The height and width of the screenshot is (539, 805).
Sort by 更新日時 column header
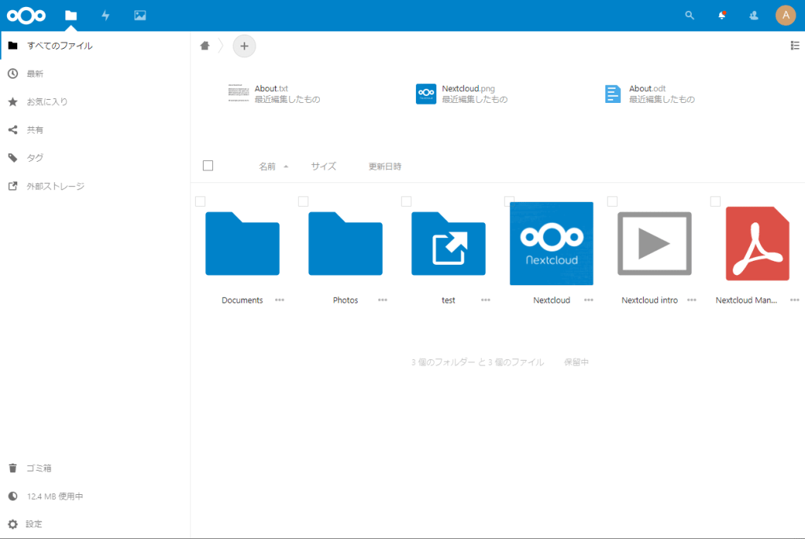point(385,167)
